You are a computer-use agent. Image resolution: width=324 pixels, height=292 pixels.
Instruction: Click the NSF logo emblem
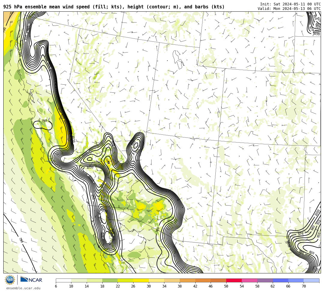pyautogui.click(x=10, y=280)
